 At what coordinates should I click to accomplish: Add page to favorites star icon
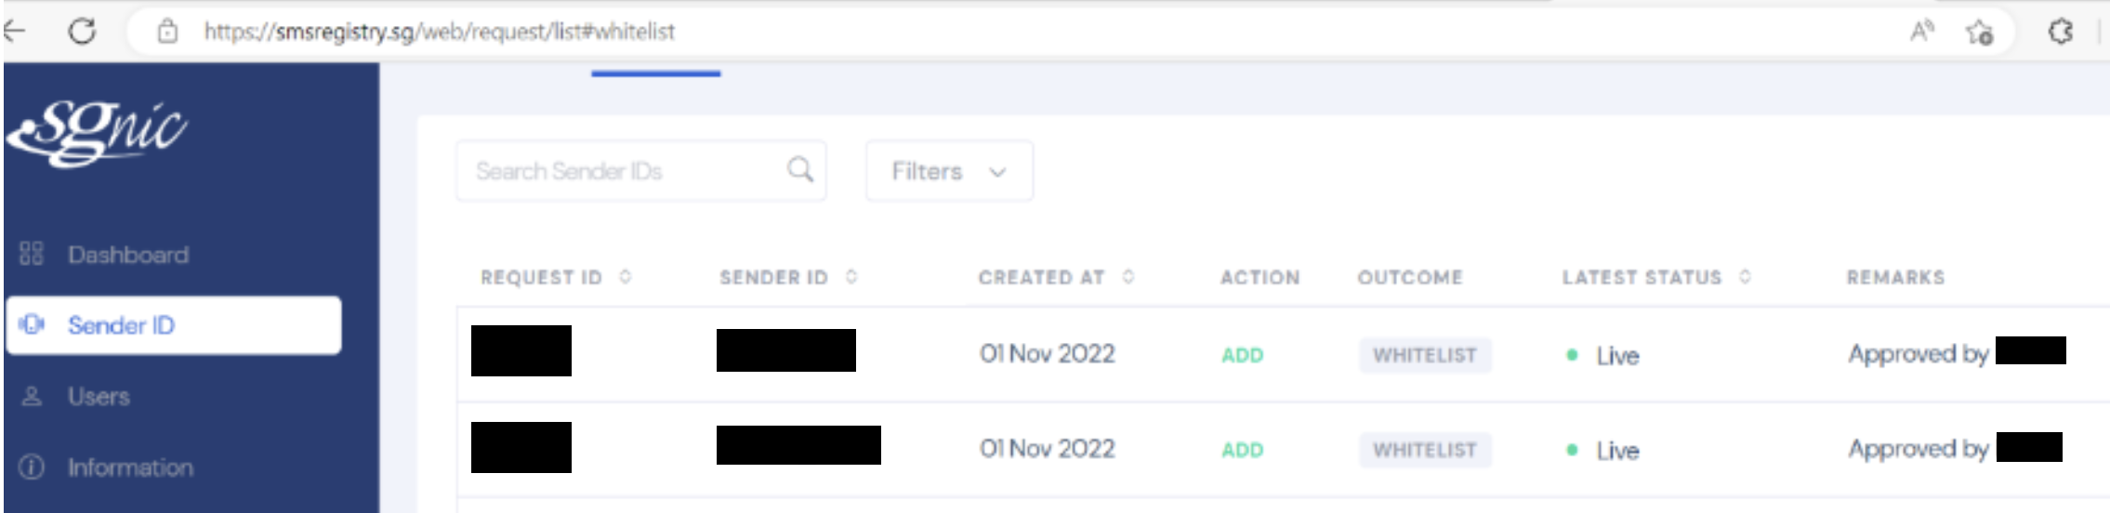tap(1979, 33)
